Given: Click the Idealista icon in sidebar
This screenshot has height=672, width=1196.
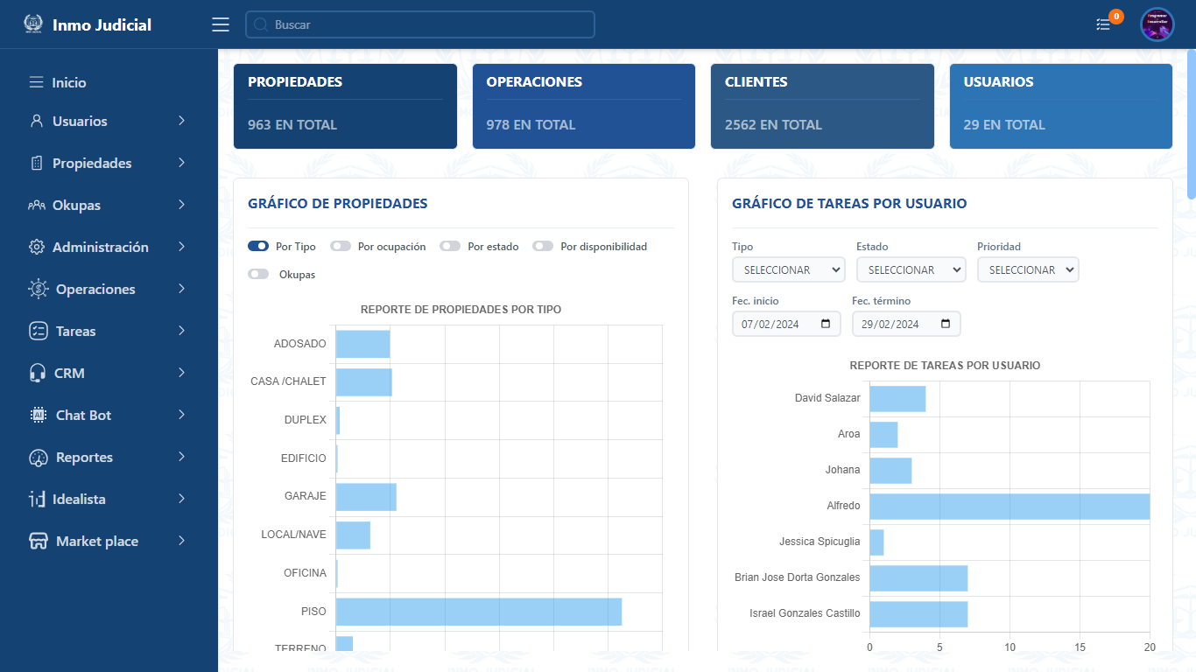Looking at the screenshot, I should 37,499.
